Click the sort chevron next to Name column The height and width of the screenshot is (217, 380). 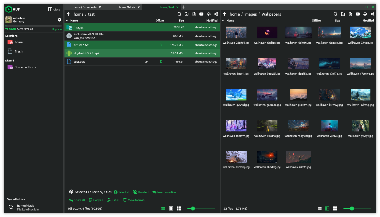click(x=67, y=20)
